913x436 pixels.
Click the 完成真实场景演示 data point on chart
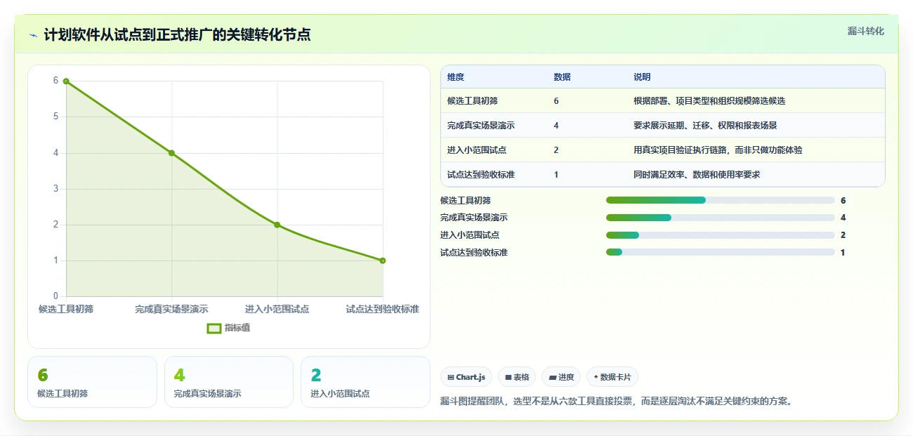point(171,153)
